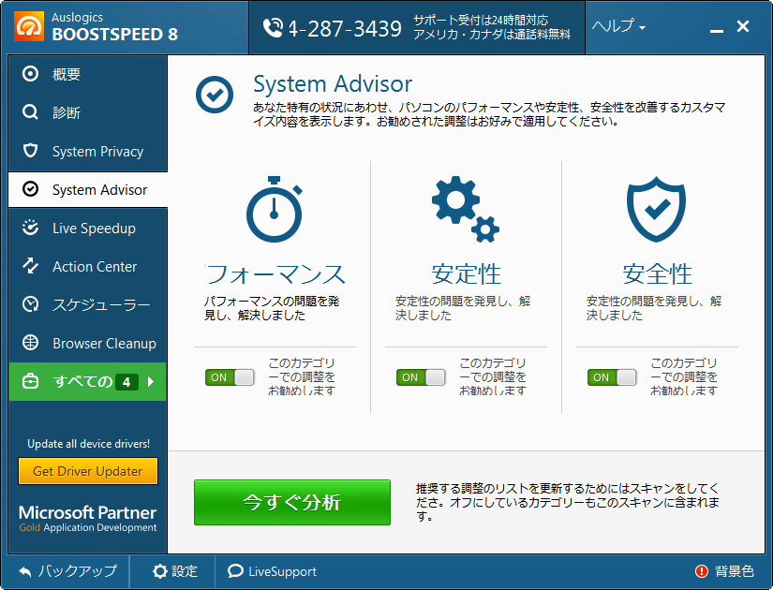Click the Browser Cleanup globe icon
The width and height of the screenshot is (773, 590).
pos(30,343)
